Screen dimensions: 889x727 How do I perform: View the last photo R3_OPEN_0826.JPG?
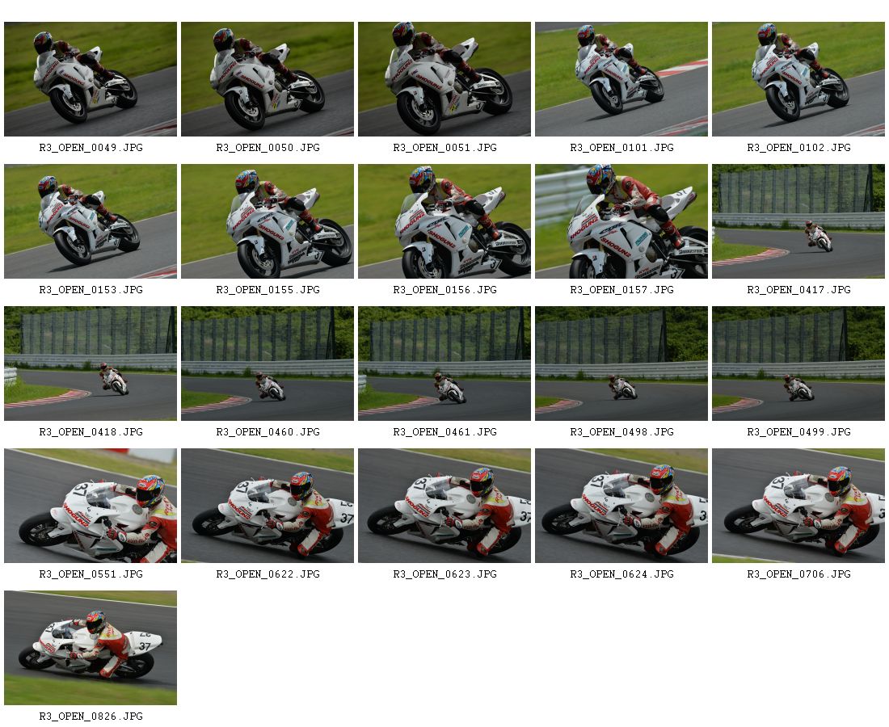click(x=91, y=648)
